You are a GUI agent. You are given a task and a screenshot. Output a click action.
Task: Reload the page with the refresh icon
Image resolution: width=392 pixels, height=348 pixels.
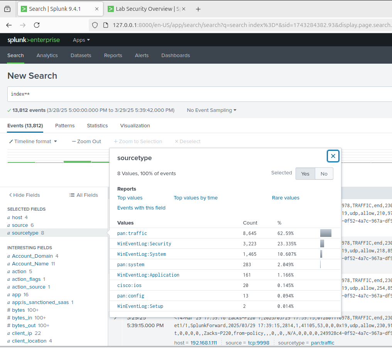pyautogui.click(x=37, y=25)
